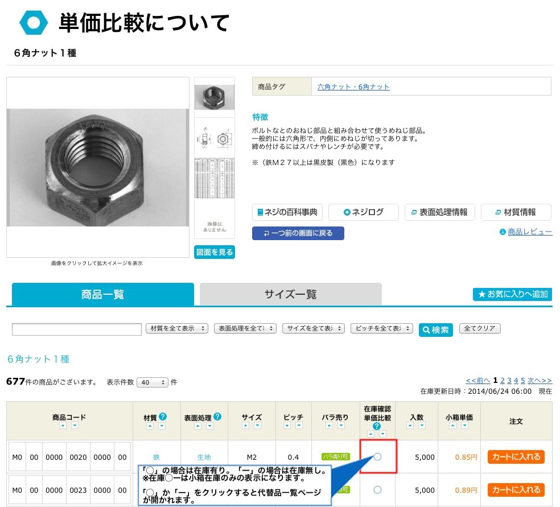Image resolution: width=560 pixels, height=507 pixels.
Task: Select the stock circle in the second product row
Action: pyautogui.click(x=377, y=490)
